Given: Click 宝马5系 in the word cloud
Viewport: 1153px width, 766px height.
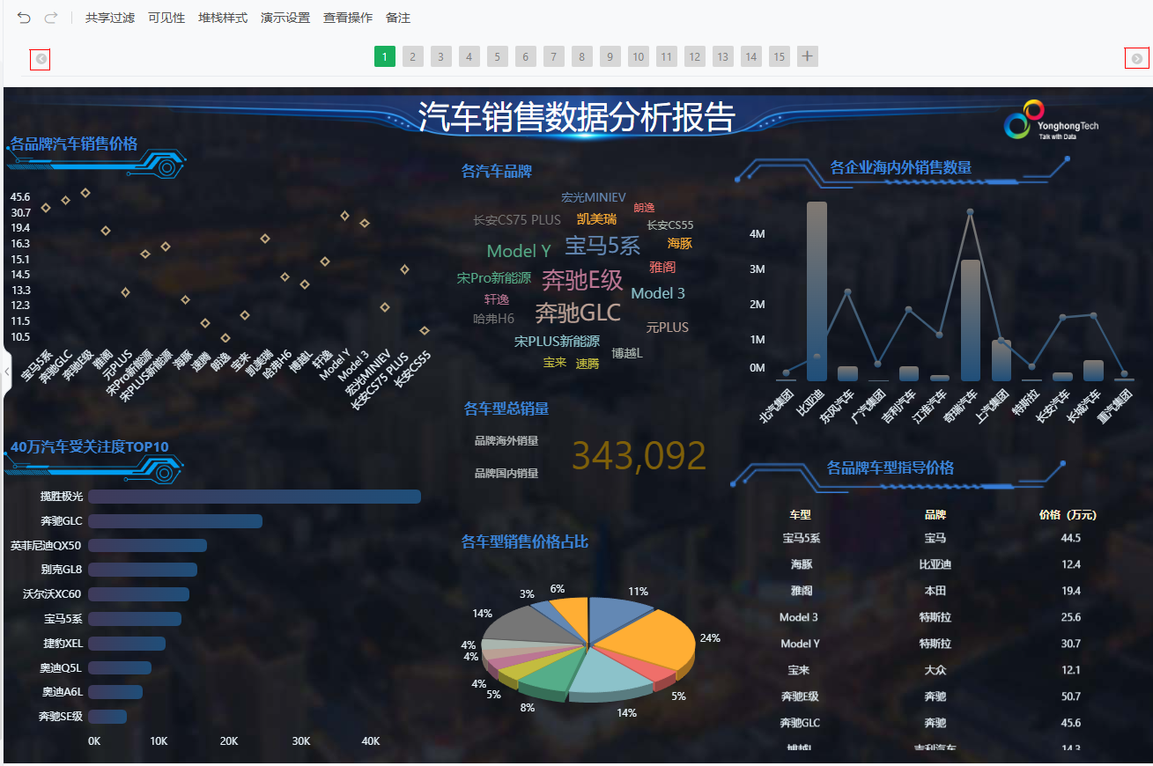Looking at the screenshot, I should [x=602, y=246].
